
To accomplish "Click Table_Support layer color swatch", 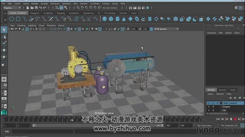I will (221, 103).
